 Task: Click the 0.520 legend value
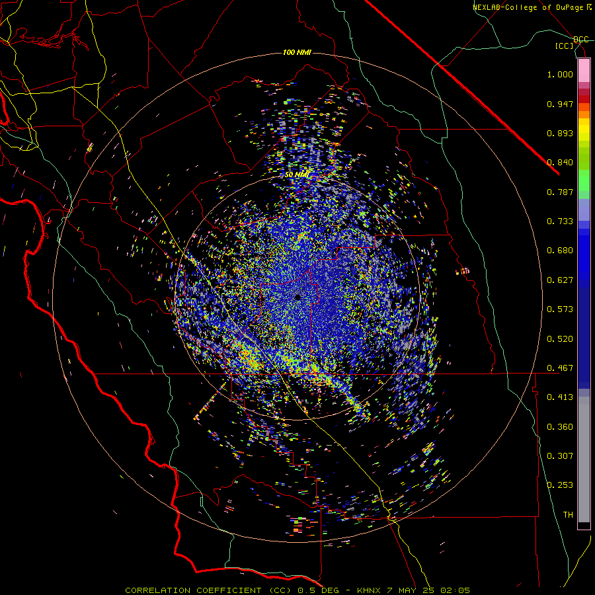click(560, 339)
